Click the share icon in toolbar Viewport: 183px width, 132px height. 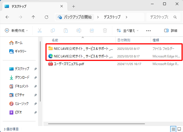(92, 30)
